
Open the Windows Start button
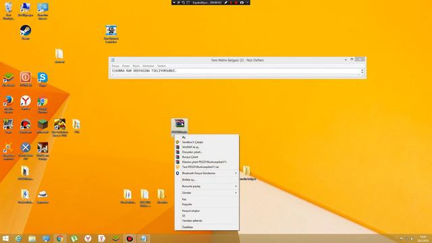[x=5, y=238]
